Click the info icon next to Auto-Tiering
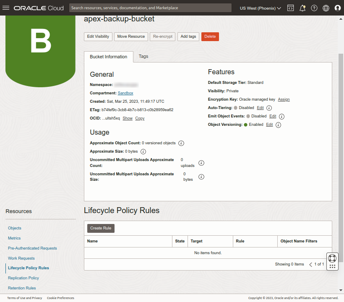The height and width of the screenshot is (302, 344). tap(269, 108)
